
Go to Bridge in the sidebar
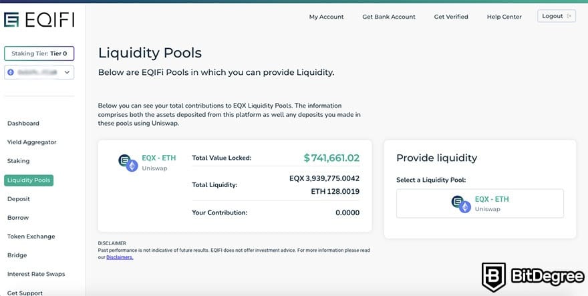(x=17, y=255)
